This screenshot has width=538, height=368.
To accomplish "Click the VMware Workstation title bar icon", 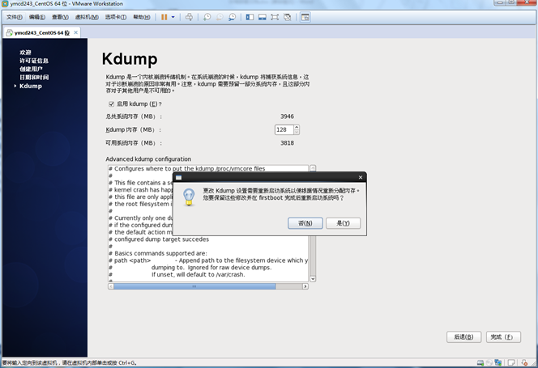I will click(x=5, y=4).
